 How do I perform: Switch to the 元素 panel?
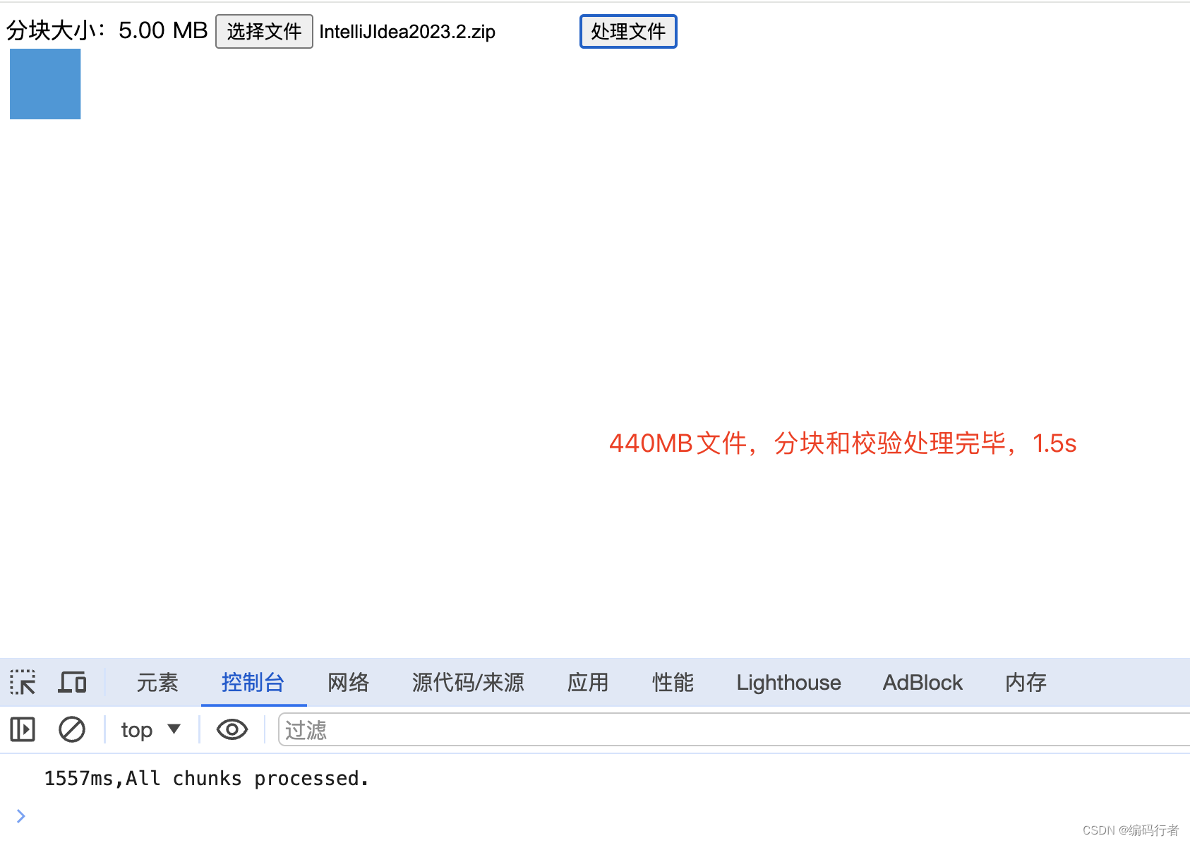(157, 682)
